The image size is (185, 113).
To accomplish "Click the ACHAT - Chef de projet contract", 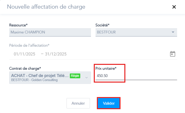I will [40, 76].
